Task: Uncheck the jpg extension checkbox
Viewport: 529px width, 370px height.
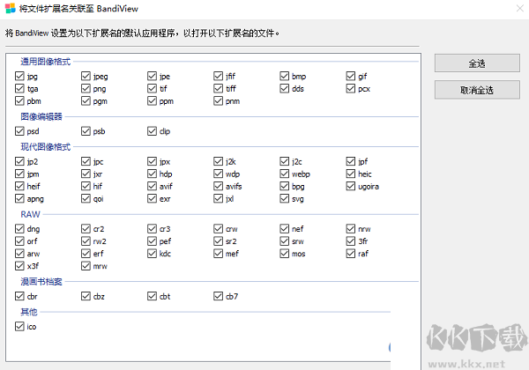Action: tap(19, 76)
